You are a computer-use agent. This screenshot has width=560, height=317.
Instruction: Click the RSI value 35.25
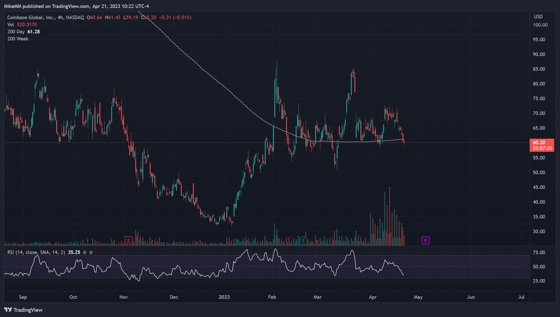coord(74,252)
